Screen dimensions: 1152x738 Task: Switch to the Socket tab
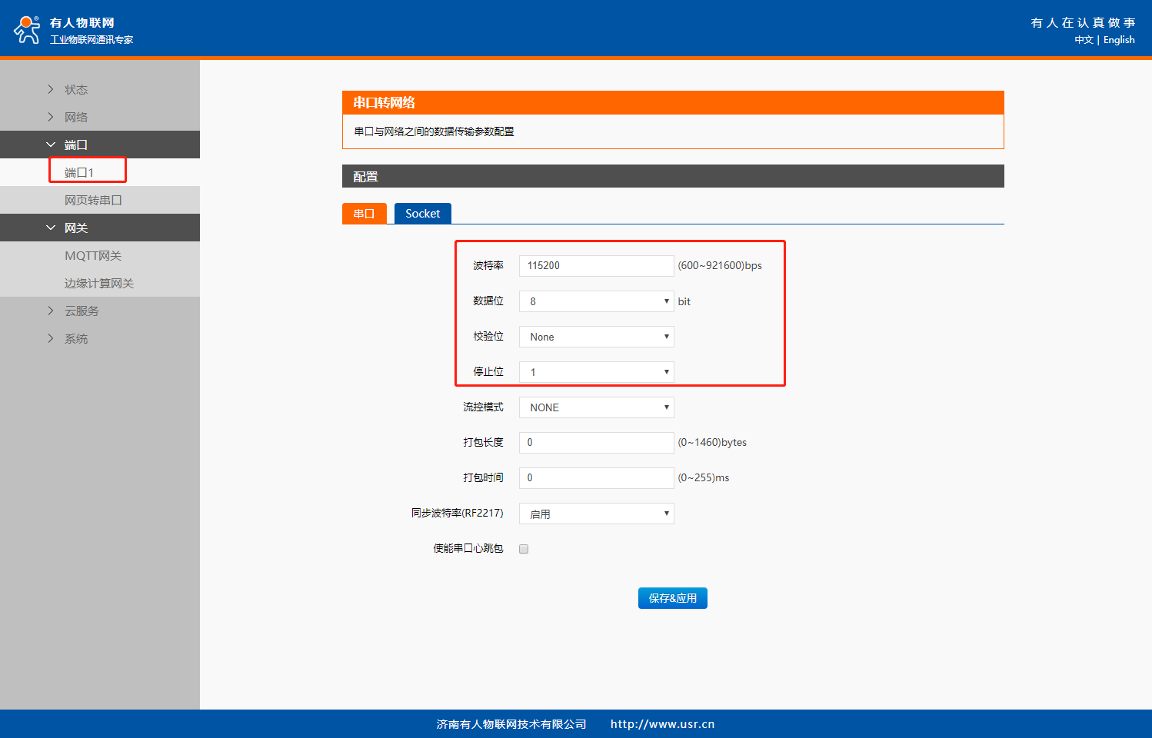pyautogui.click(x=422, y=214)
